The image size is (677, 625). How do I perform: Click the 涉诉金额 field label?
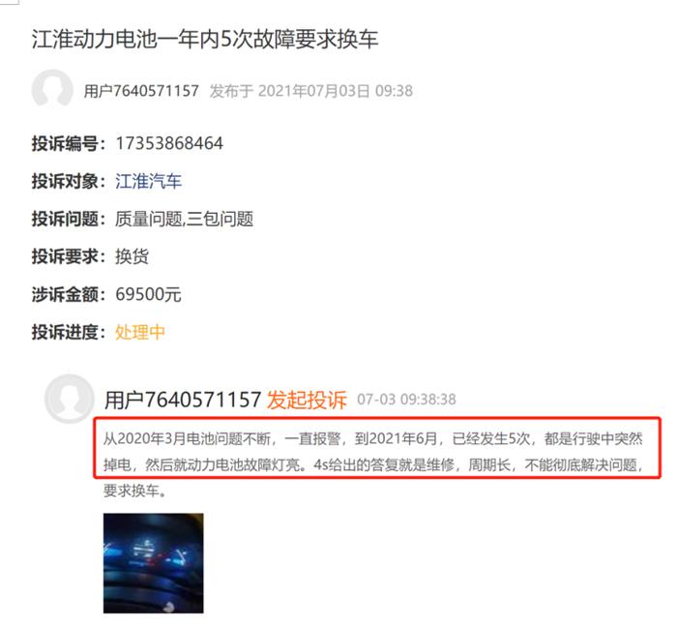(69, 294)
